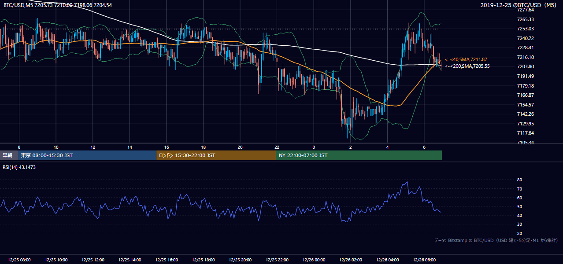Click price axis label 7203.80
Image resolution: width=563 pixels, height=264 pixels.
pos(525,66)
